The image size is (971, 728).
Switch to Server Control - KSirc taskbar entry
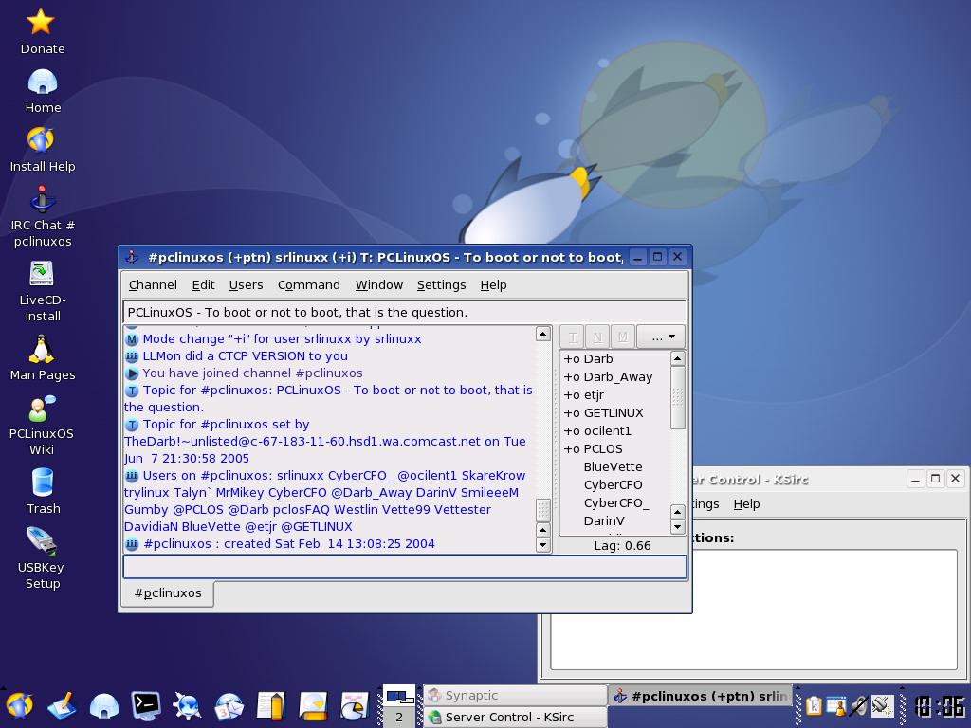pyautogui.click(x=515, y=717)
